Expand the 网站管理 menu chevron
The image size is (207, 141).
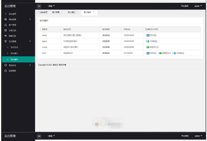pyautogui.click(x=30, y=19)
